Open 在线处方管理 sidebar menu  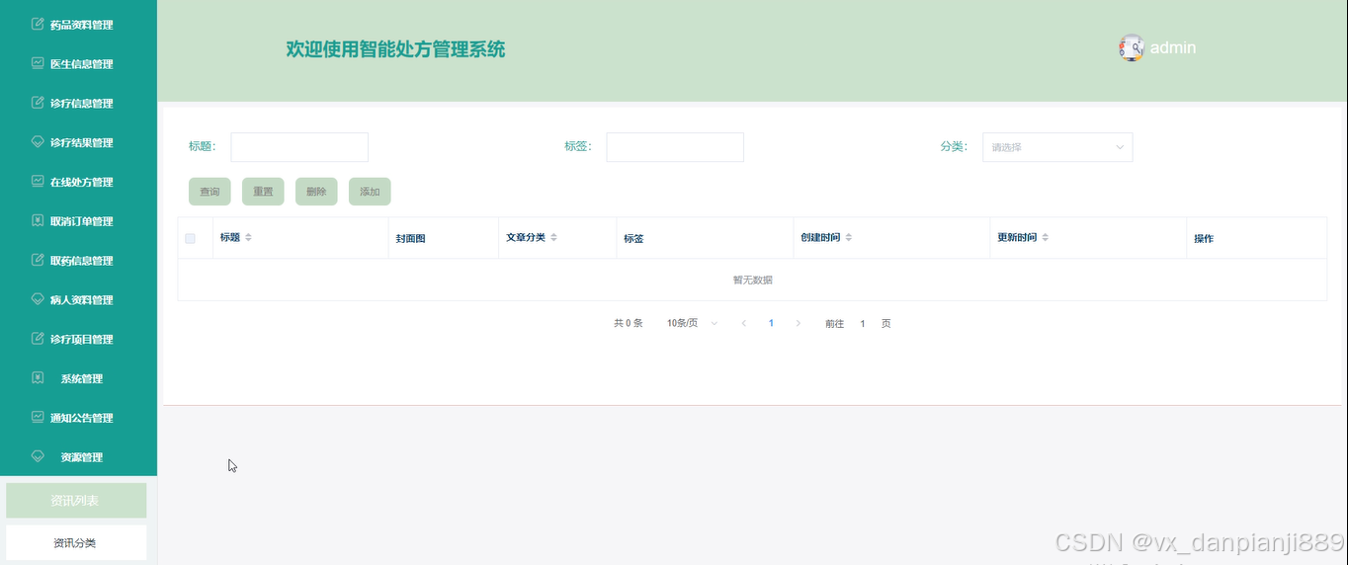click(x=78, y=182)
